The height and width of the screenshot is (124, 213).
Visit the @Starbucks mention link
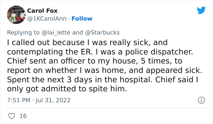pos(105,32)
